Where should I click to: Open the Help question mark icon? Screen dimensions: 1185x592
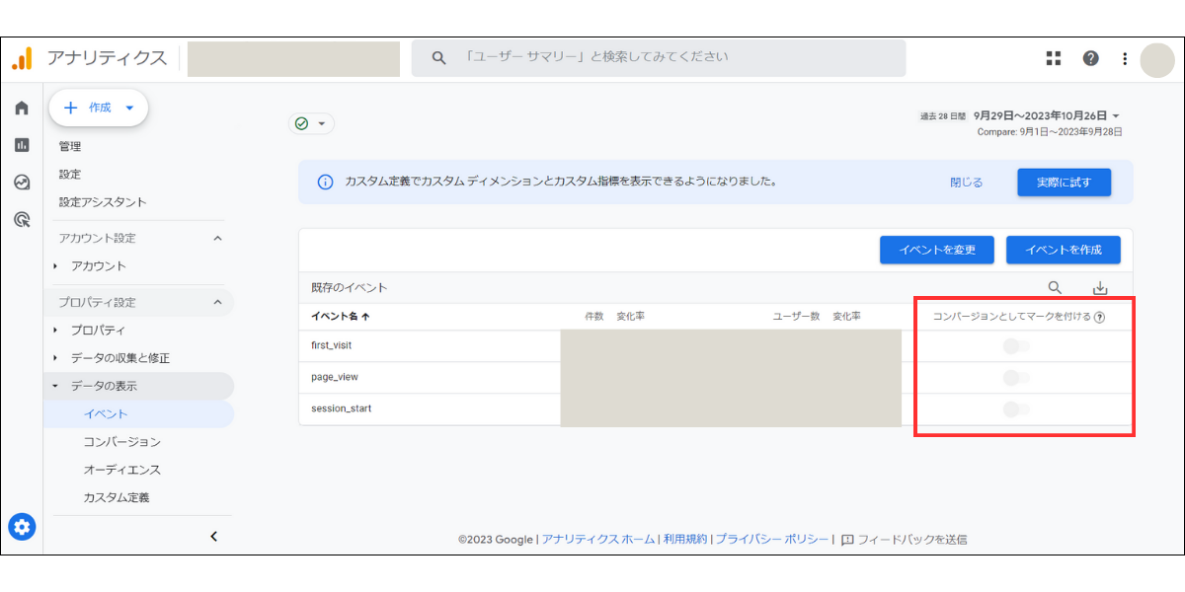(x=1090, y=58)
